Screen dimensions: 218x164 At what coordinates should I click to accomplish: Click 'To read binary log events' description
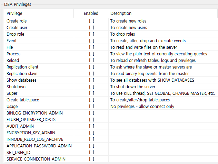[x=149, y=73]
